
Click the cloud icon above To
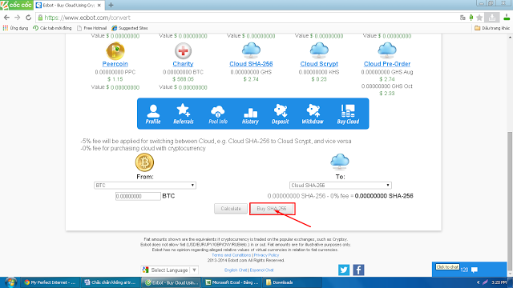pos(340,162)
